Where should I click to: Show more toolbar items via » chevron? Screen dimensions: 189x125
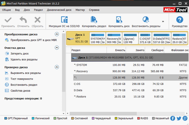tap(163, 21)
